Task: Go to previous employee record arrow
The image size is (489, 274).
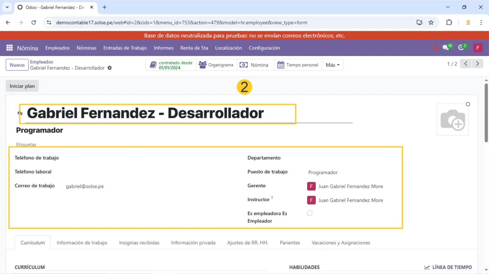Action: tap(466, 64)
